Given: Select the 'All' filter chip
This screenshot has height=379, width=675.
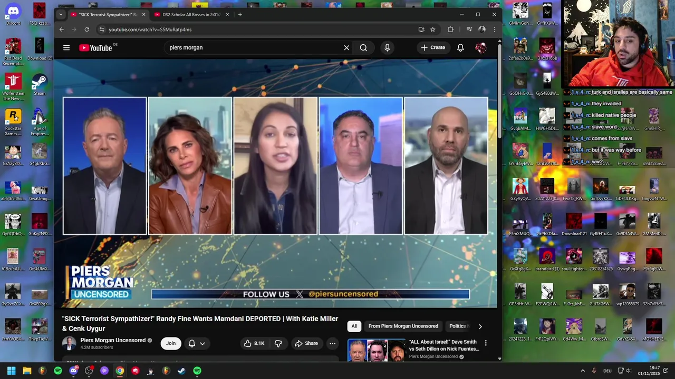Looking at the screenshot, I should pos(354,326).
